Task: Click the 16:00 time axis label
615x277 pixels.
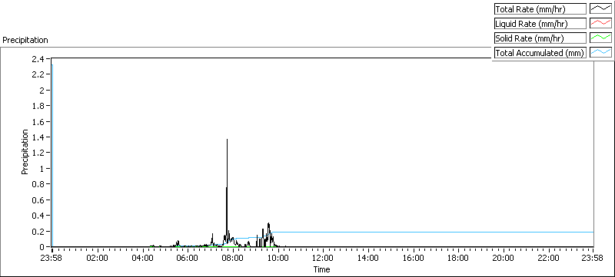Action: tap(413, 258)
